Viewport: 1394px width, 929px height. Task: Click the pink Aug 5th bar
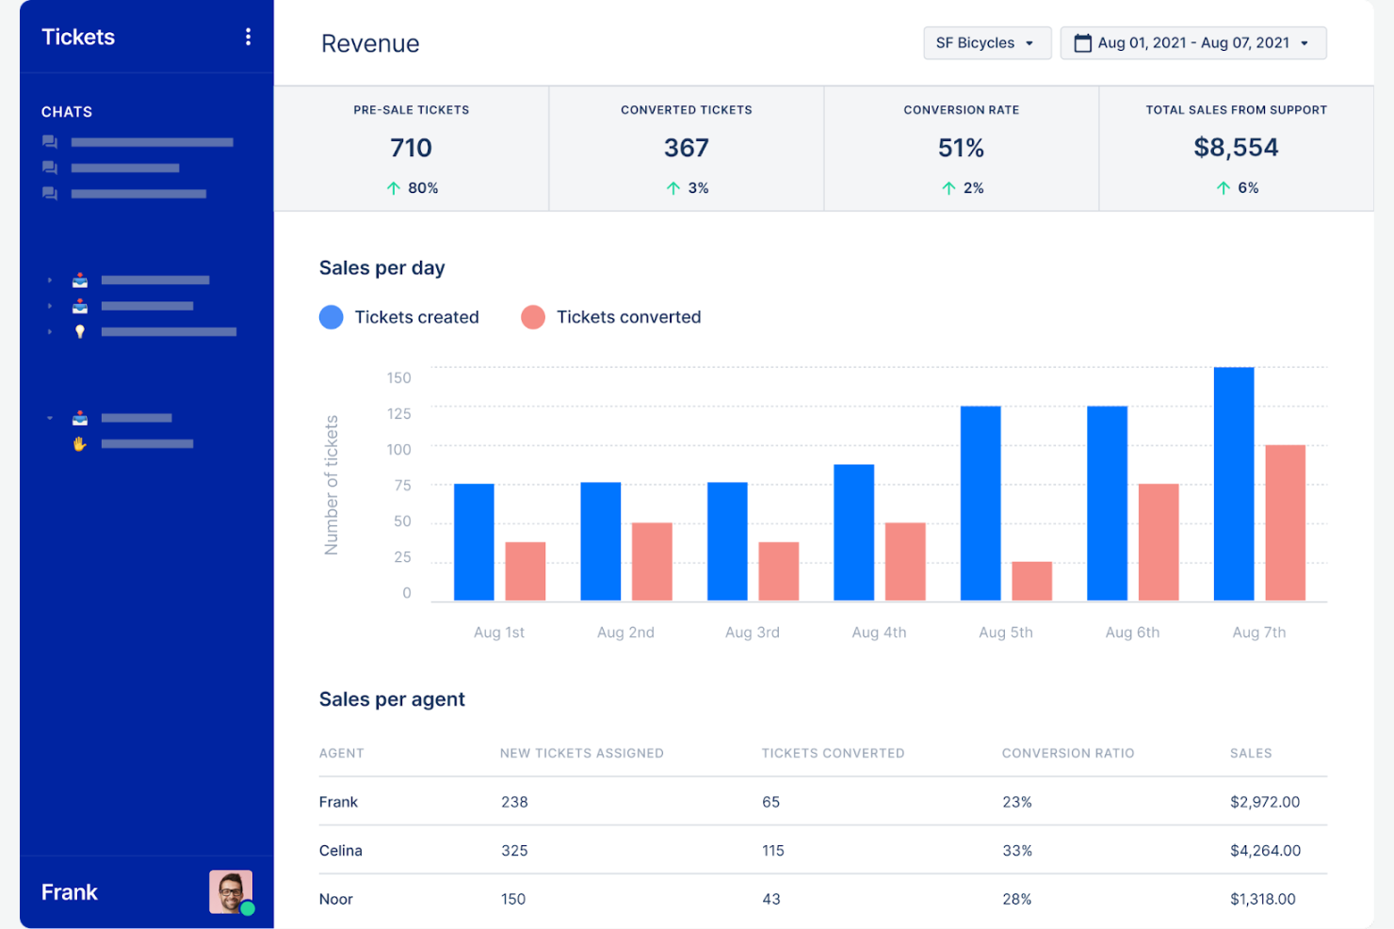point(1031,581)
